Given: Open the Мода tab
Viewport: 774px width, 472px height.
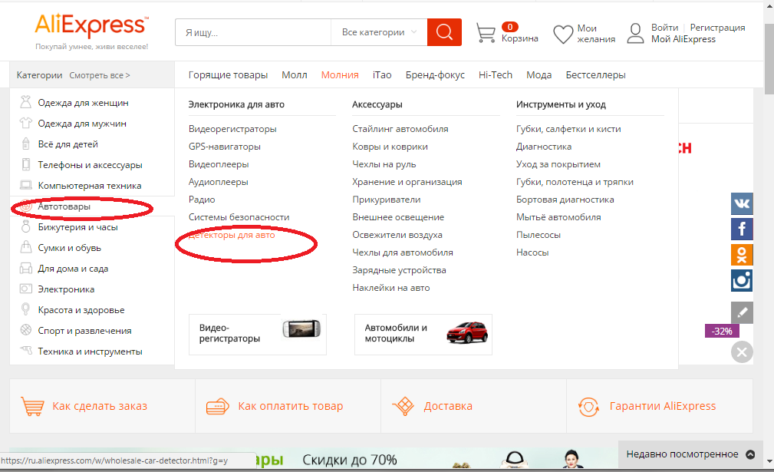Looking at the screenshot, I should (x=539, y=75).
